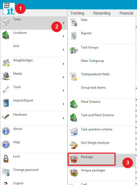Click the Task Groups icon
The image size is (137, 185).
pyautogui.click(x=74, y=50)
